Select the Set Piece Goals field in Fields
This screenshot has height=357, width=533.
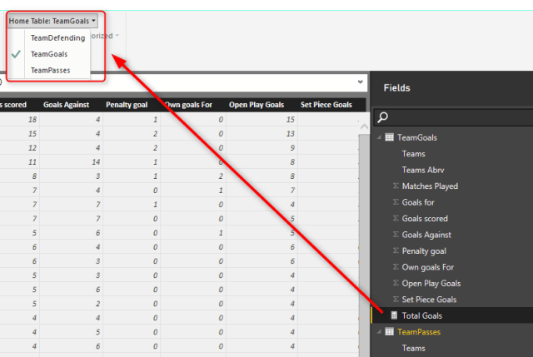(430, 300)
